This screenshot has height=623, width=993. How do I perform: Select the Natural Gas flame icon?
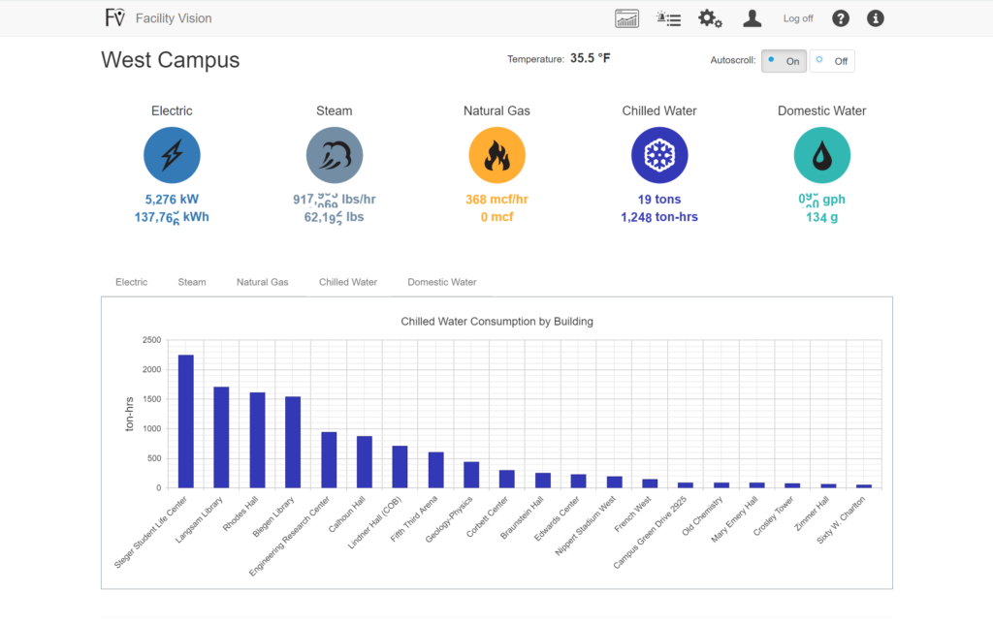coord(496,154)
